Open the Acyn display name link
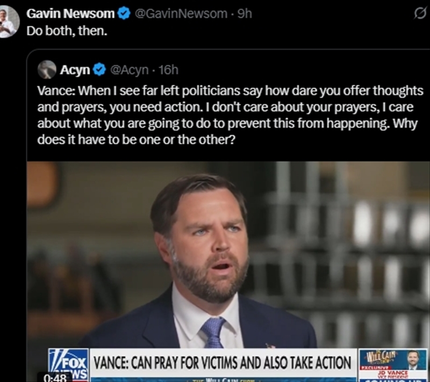The height and width of the screenshot is (382, 430). pyautogui.click(x=75, y=69)
